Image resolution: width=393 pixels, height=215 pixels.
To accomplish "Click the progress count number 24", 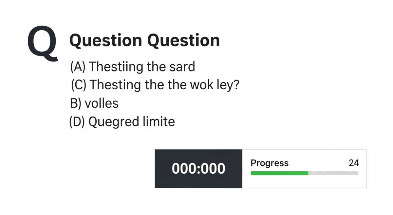I will coord(354,163).
